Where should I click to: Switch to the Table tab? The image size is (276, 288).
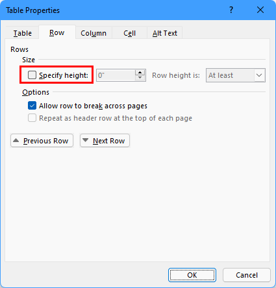(23, 33)
